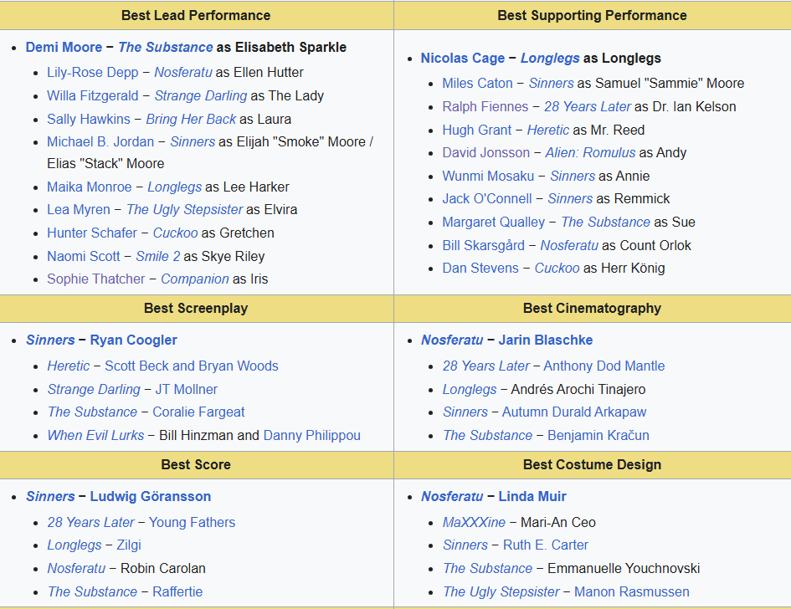Open the Alien: Romulus film link
This screenshot has width=791, height=609.
[x=590, y=153]
